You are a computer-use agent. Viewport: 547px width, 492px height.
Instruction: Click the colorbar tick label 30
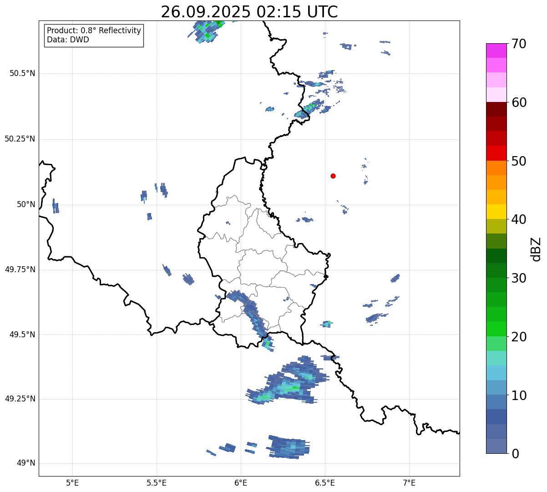click(519, 278)
